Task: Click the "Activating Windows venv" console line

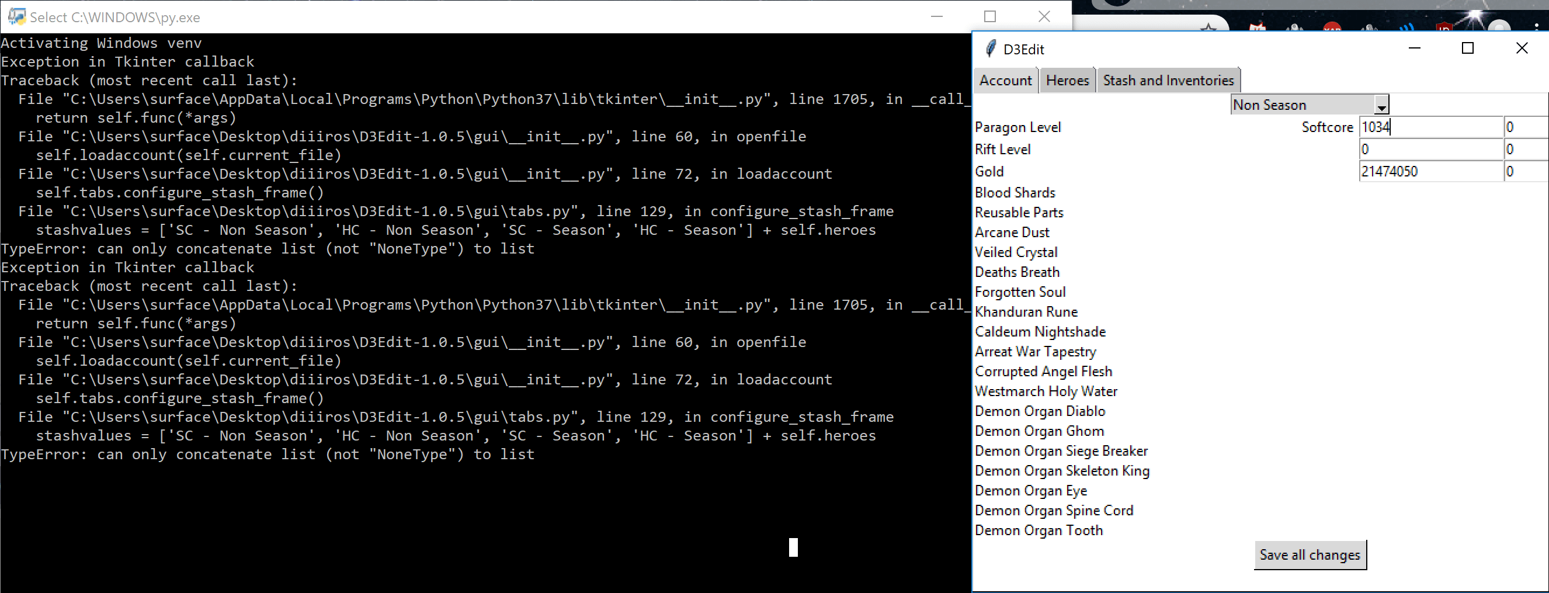Action: (101, 43)
